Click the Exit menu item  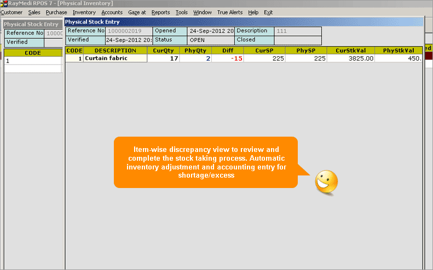(x=268, y=12)
